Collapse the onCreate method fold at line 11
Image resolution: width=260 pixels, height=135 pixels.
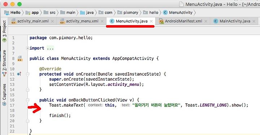(x=27, y=74)
